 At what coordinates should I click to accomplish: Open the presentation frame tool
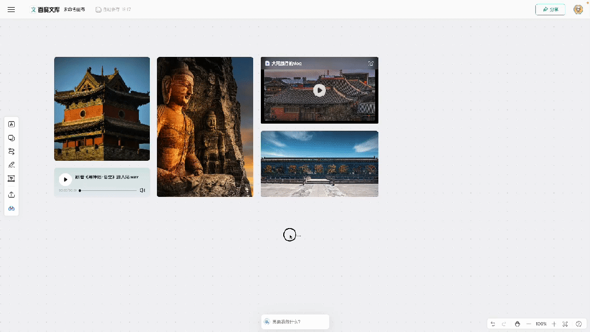pos(11,178)
